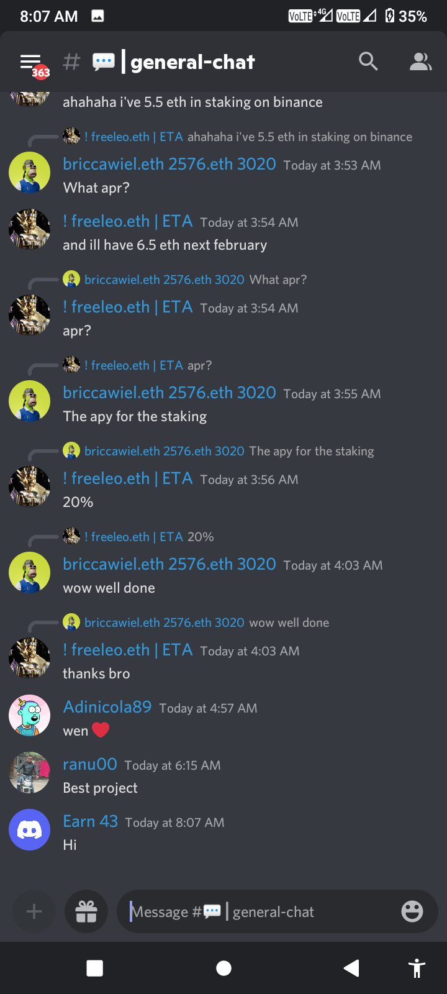Tap ranu00's motorcycle avatar picture

click(29, 772)
